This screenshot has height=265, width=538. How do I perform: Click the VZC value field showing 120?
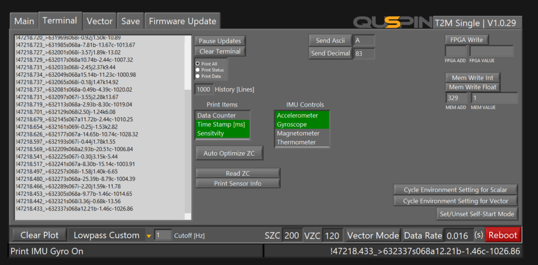point(333,236)
